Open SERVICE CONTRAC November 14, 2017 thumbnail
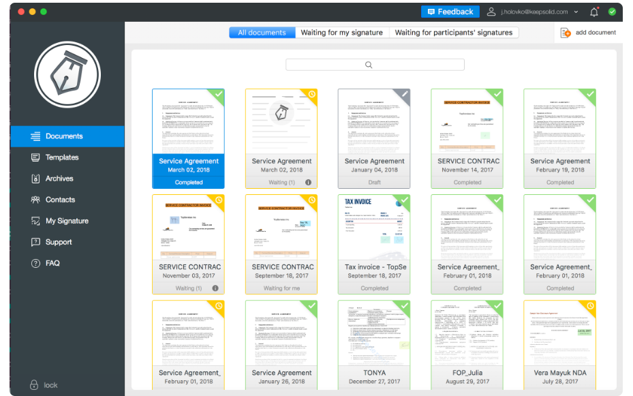Viewport: 633px width, 396px height. tap(467, 138)
